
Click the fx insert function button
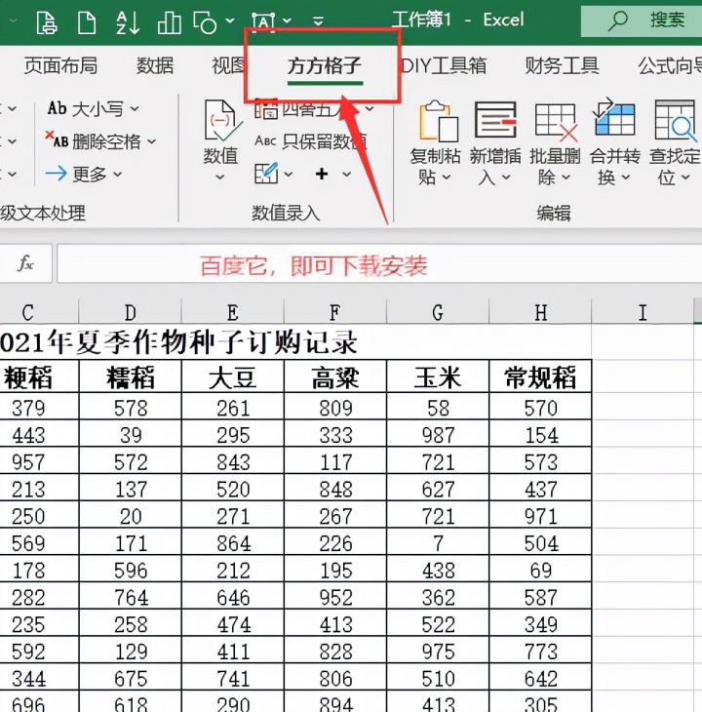[26, 263]
